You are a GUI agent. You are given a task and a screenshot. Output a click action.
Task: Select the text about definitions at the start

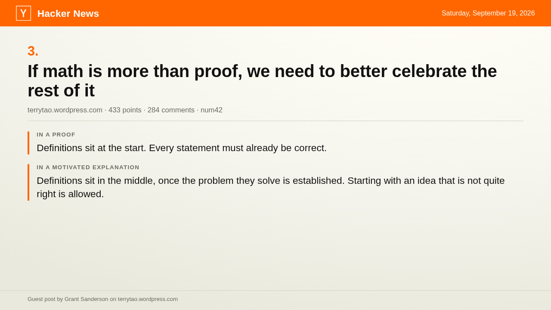point(182,148)
